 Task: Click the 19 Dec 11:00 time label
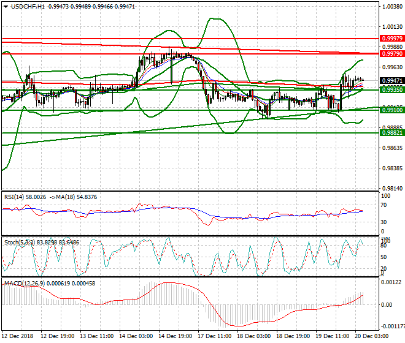[332, 336]
